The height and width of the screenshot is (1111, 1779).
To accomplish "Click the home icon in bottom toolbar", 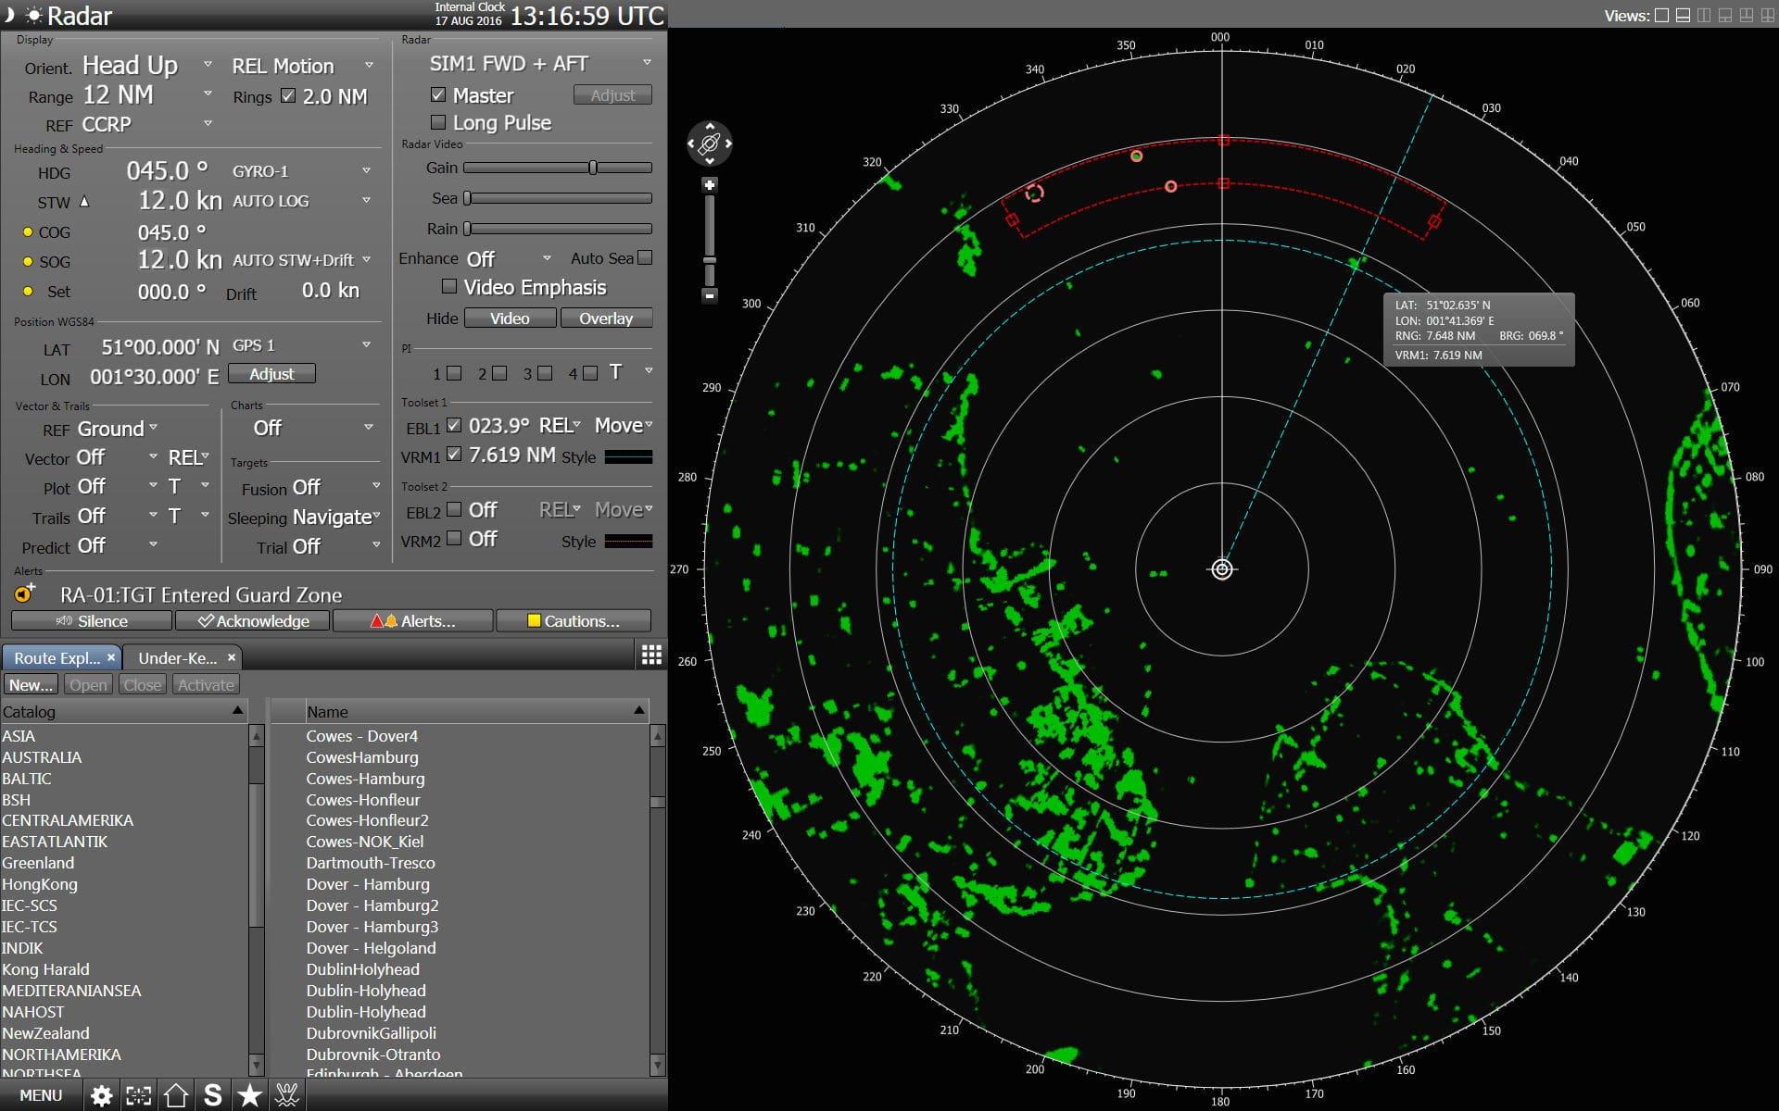I will (x=176, y=1096).
